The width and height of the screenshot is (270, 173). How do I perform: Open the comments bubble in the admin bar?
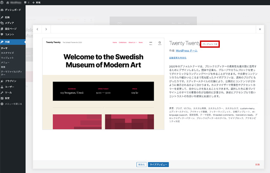pos(27,3)
